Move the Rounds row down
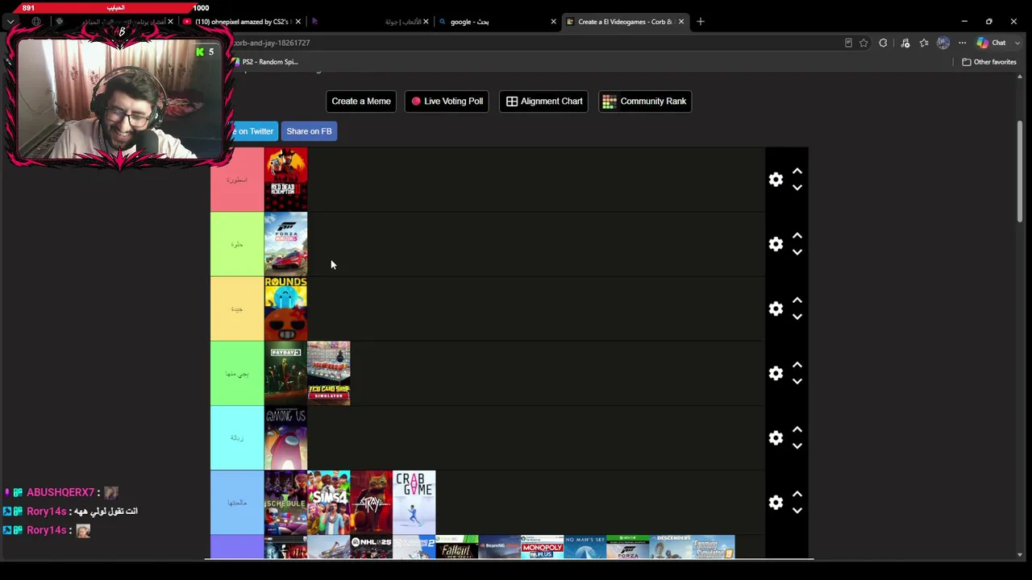The image size is (1032, 580). click(x=797, y=317)
